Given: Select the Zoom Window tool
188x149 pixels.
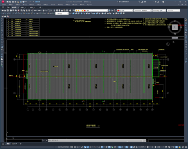Looking at the screenshot, I should pyautogui.click(x=49, y=11).
